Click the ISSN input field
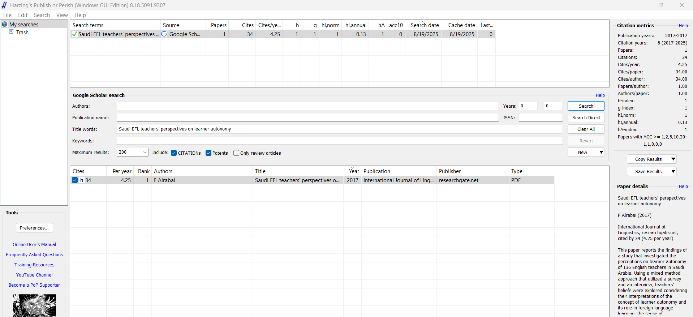Image resolution: width=693 pixels, height=317 pixels. [541, 117]
